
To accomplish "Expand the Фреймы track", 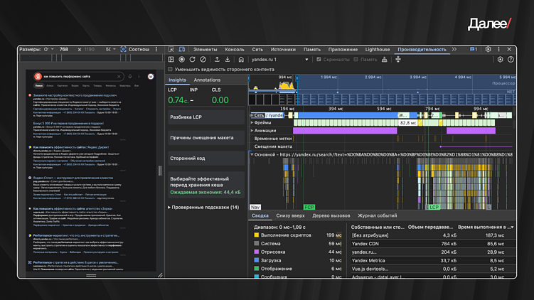I will tap(252, 122).
